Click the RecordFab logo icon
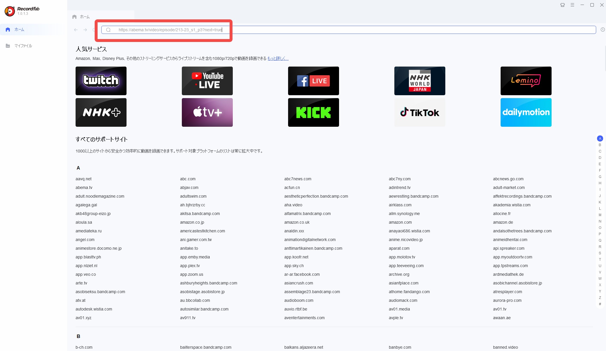 pyautogui.click(x=10, y=11)
